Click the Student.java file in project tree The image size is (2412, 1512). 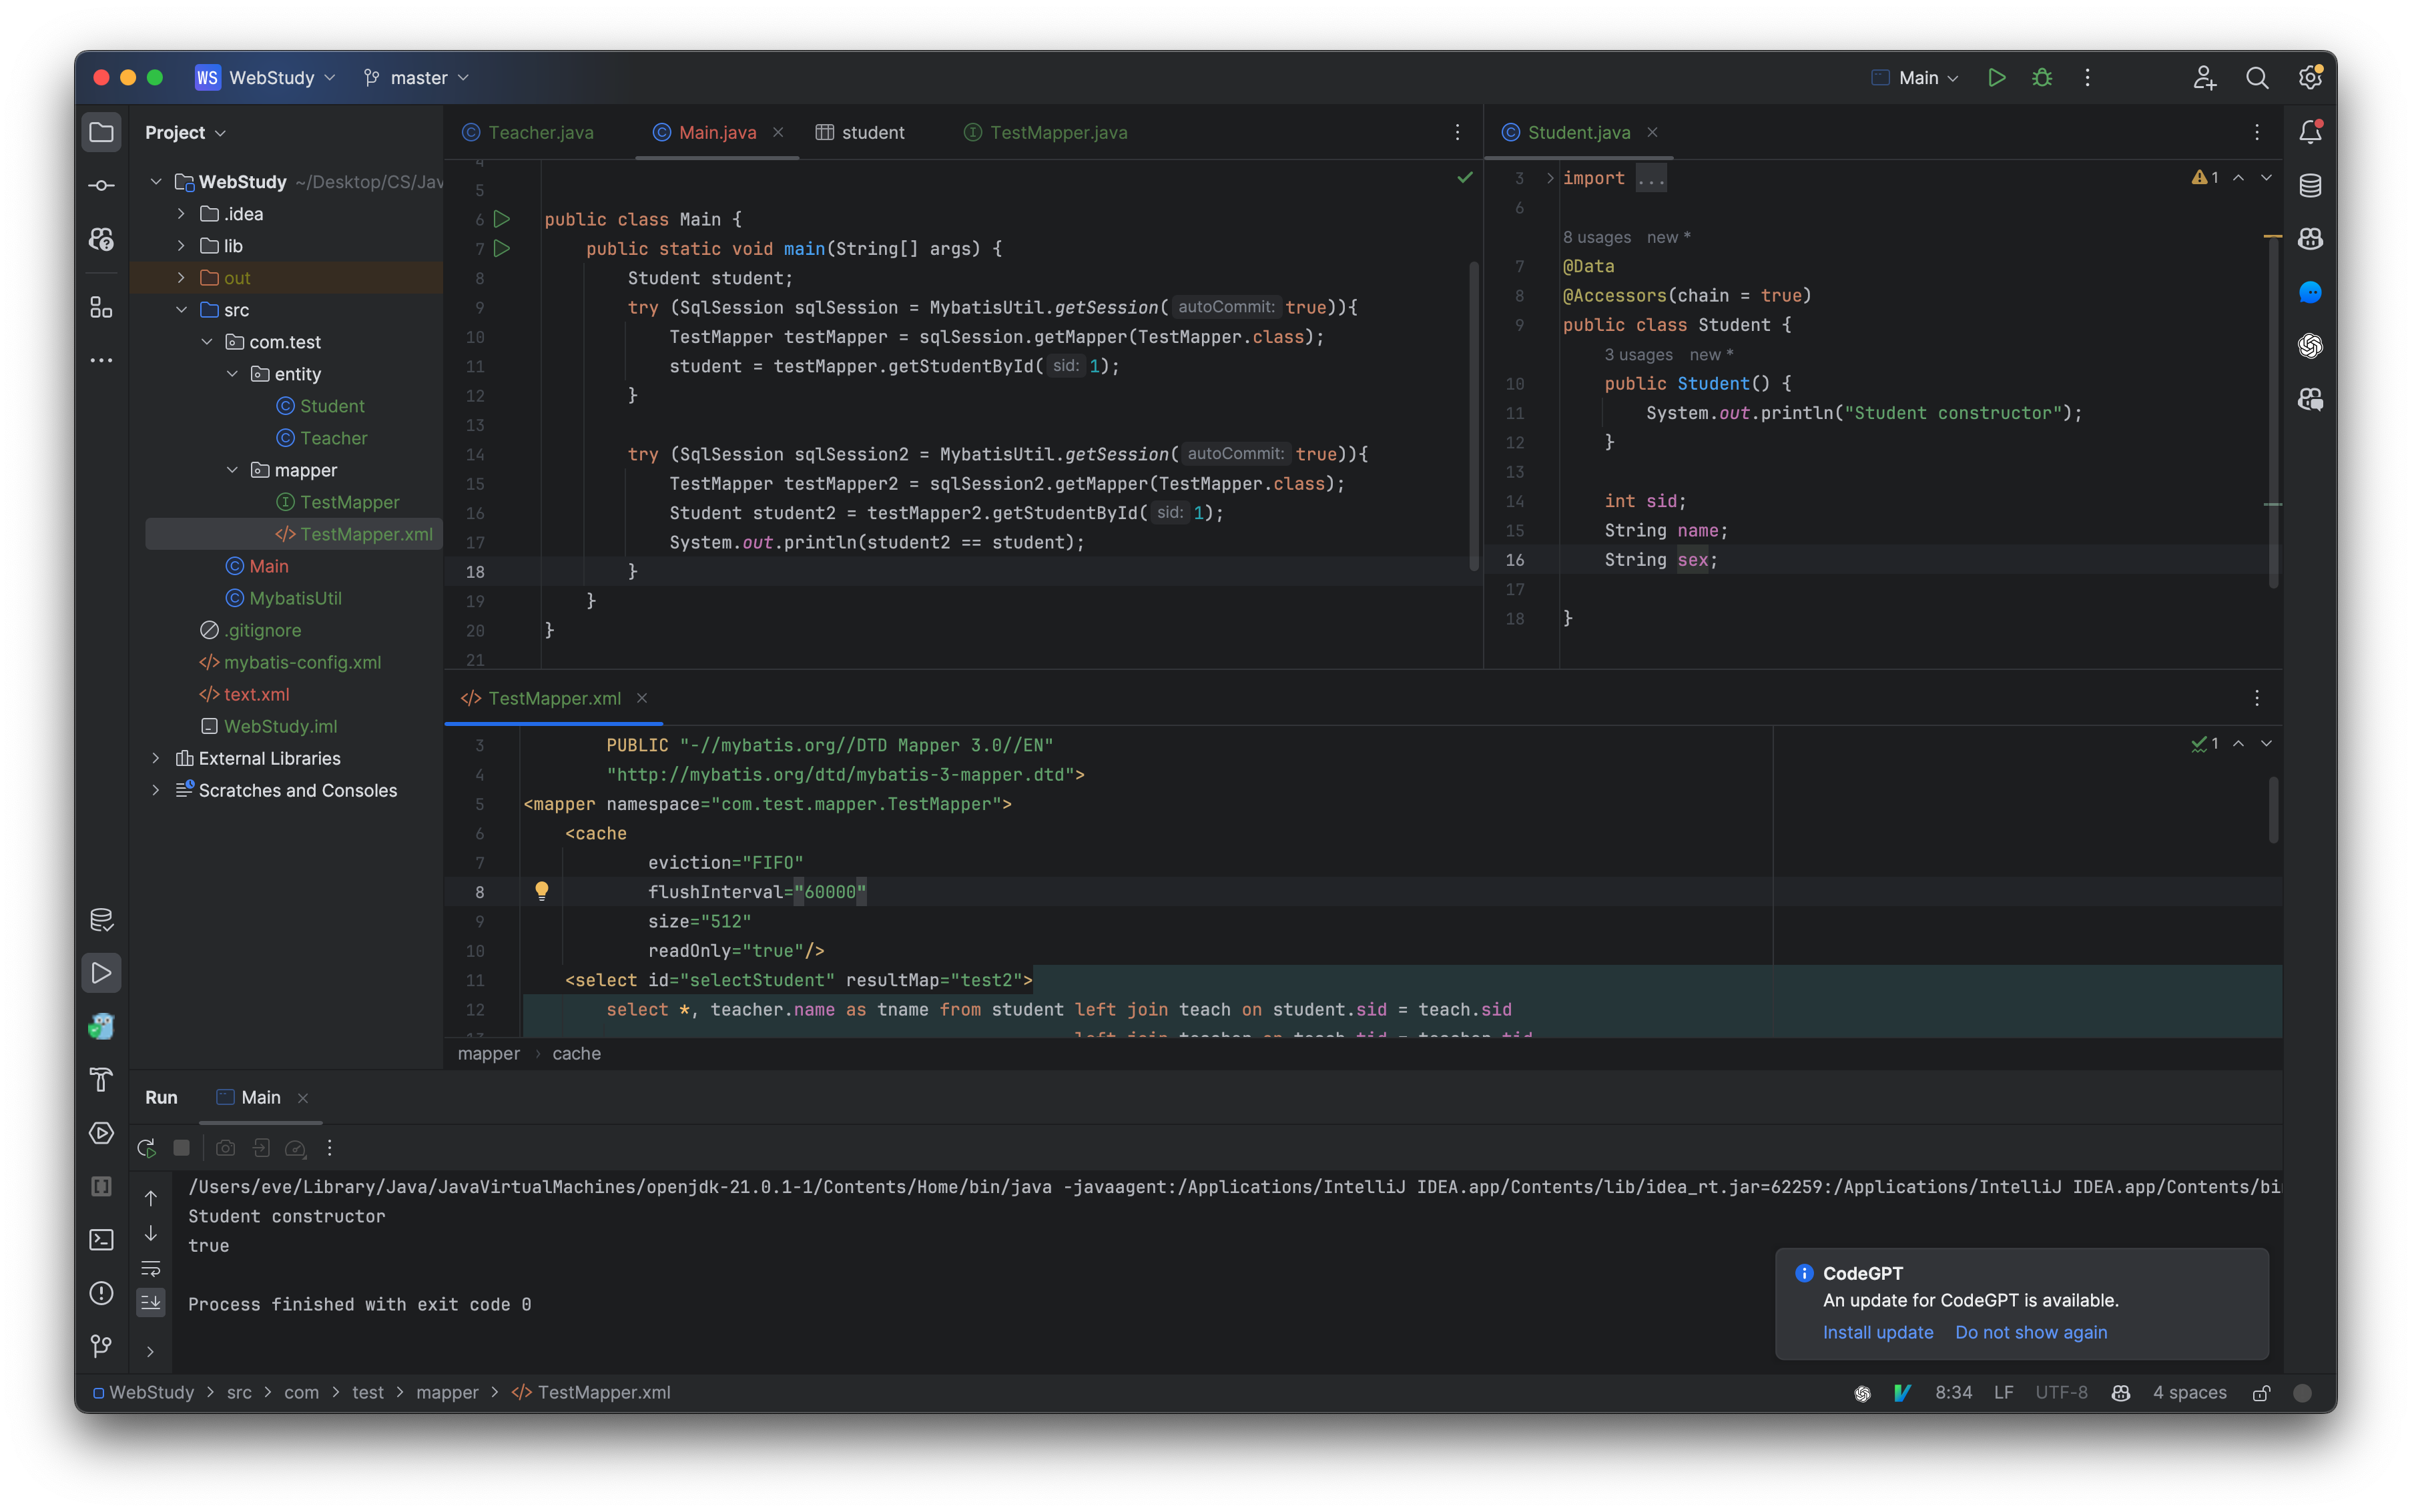pos(331,404)
